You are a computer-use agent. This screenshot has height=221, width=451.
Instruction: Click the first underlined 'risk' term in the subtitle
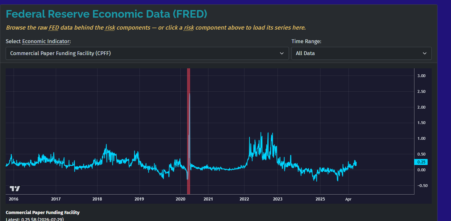click(x=110, y=28)
